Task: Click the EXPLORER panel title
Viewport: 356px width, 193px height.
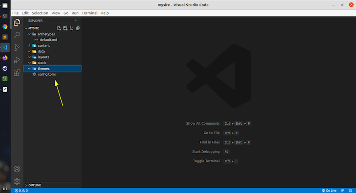Action: point(36,20)
